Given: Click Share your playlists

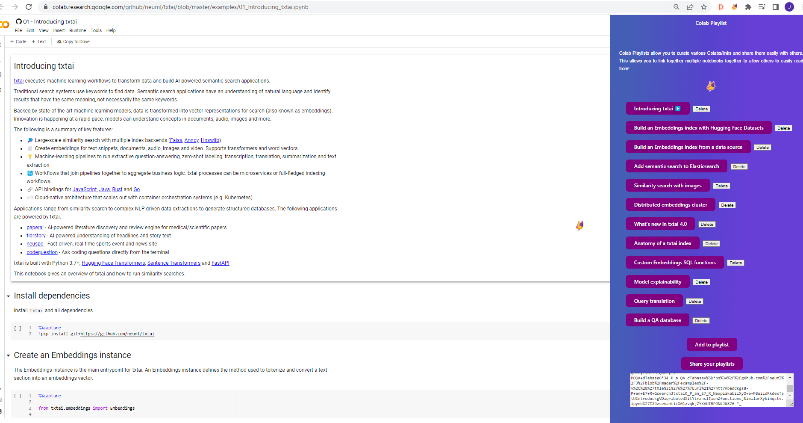Looking at the screenshot, I should click(x=711, y=364).
